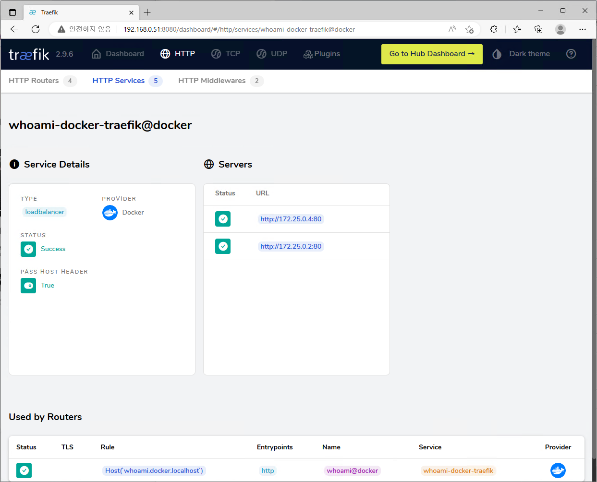Click the router row status check icon

coord(24,470)
